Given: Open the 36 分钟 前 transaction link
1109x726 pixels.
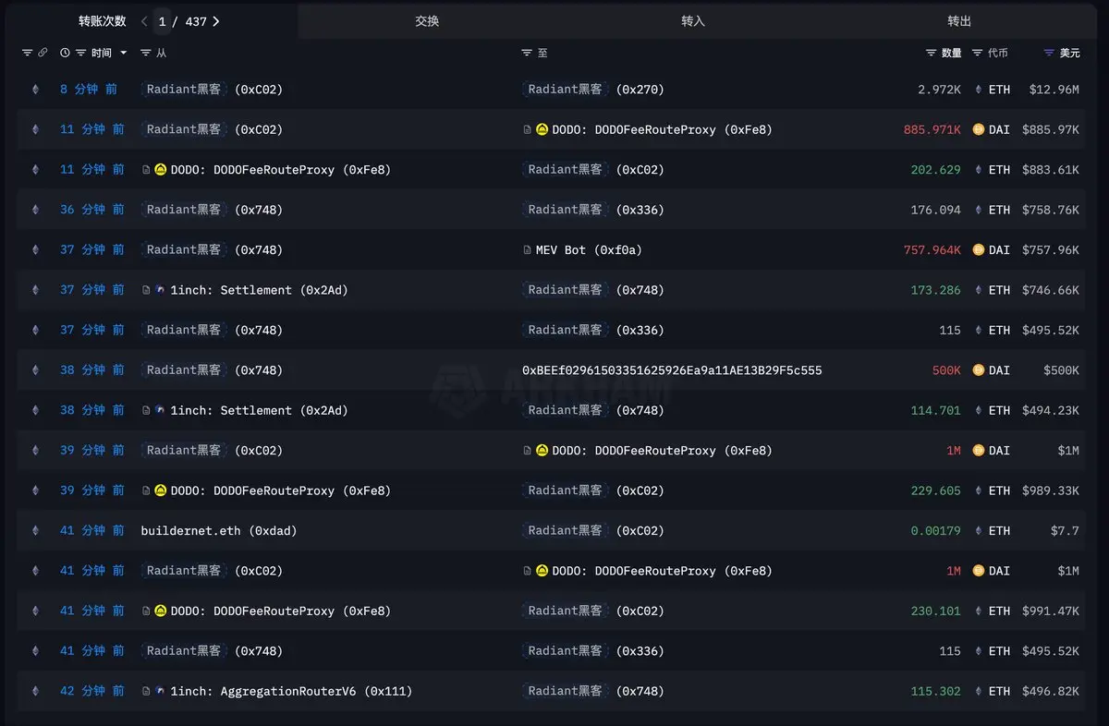Looking at the screenshot, I should [92, 210].
